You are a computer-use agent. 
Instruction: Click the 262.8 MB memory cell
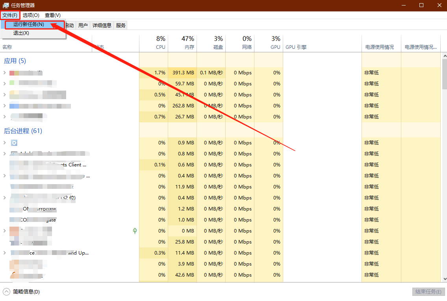coord(183,106)
